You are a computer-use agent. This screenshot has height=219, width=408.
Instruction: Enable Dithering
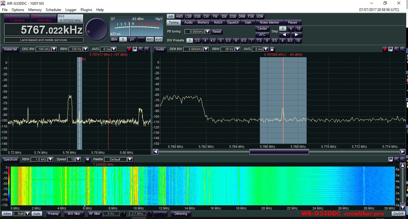click(181, 214)
